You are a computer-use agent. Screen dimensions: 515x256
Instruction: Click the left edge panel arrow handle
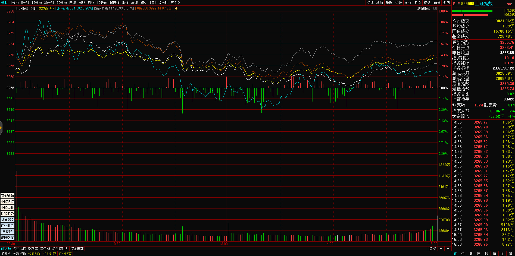point(1,128)
